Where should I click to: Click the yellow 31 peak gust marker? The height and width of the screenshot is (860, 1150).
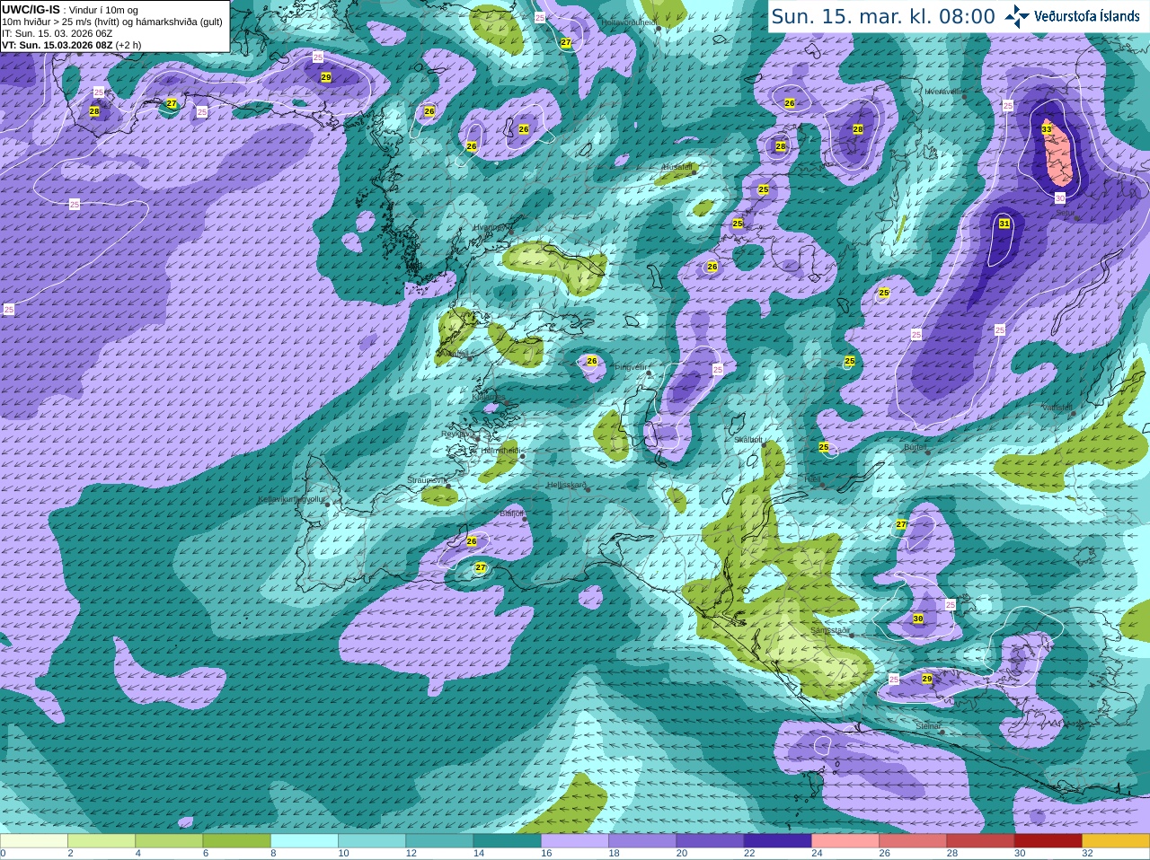click(x=1004, y=224)
